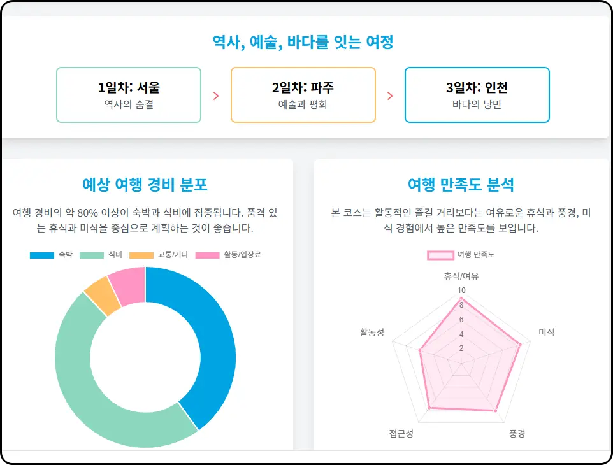Click the 2일차: 파주 card
The height and width of the screenshot is (465, 613).
pyautogui.click(x=303, y=94)
